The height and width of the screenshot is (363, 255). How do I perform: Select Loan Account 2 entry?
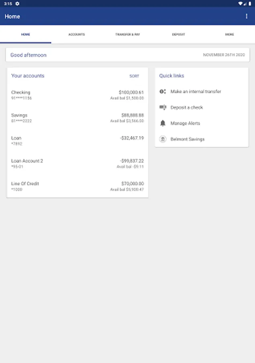tap(77, 163)
